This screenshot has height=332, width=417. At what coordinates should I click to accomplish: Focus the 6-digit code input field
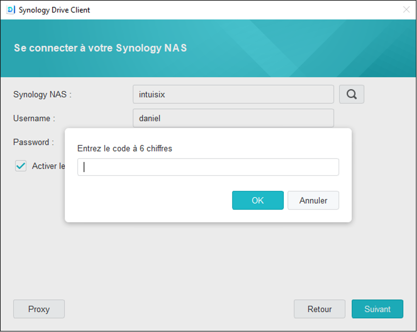pyautogui.click(x=208, y=167)
